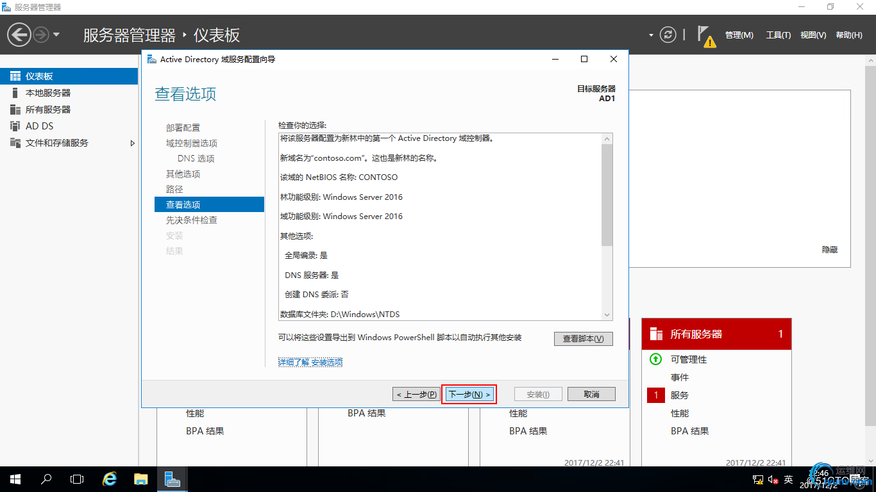
Task: Click the 下一步(N) button
Action: pos(469,394)
